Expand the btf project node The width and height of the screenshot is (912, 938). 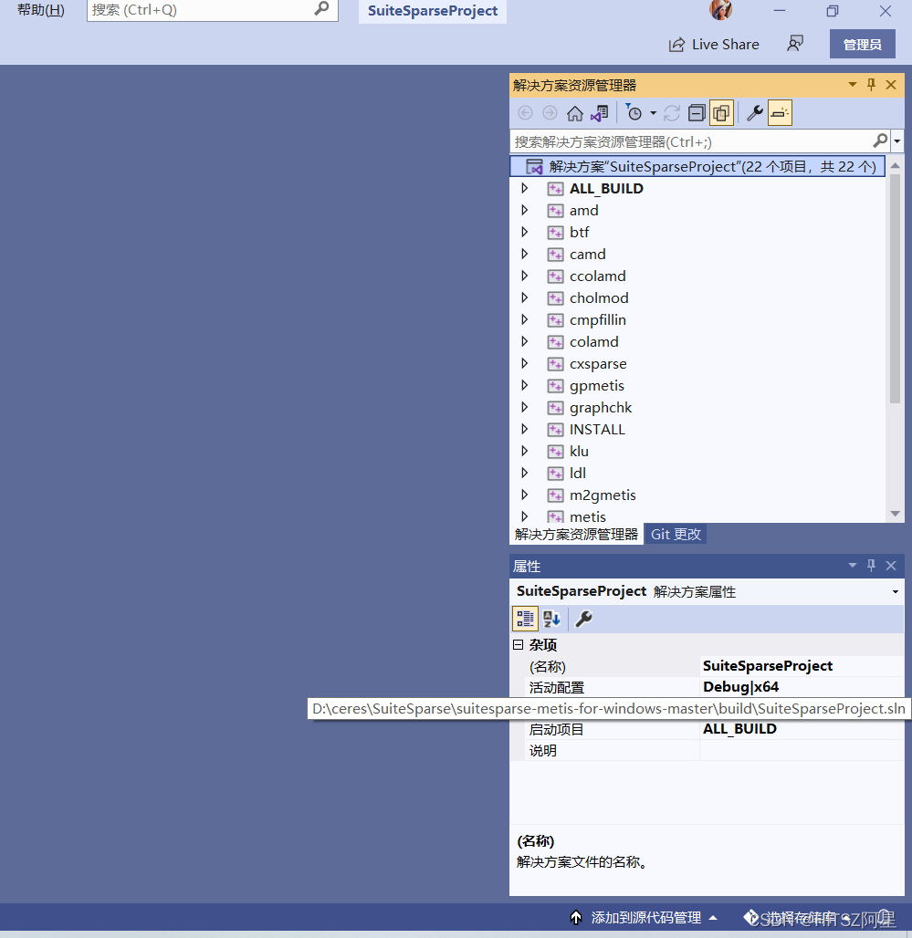(x=525, y=232)
